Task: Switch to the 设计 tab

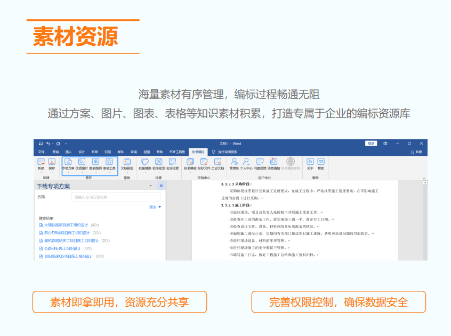Action: (82, 152)
